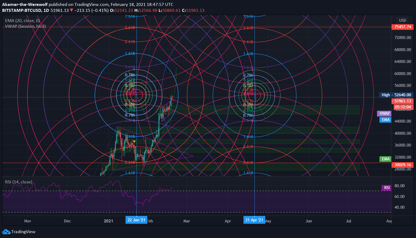Viewport: 416px width, 238px height.
Task: Click the 2.618 label near 36000 on April line
Action: [x=248, y=147]
